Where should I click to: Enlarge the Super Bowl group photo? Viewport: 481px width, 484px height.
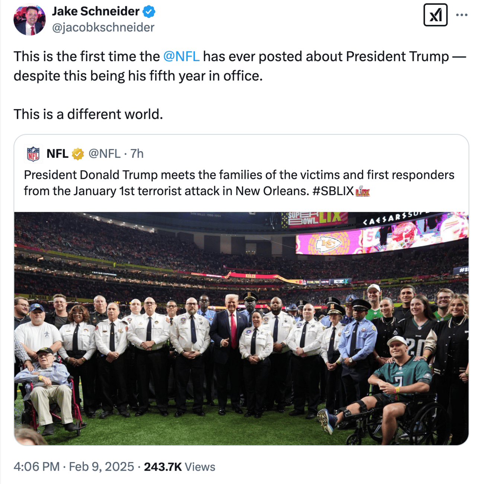coord(241,328)
